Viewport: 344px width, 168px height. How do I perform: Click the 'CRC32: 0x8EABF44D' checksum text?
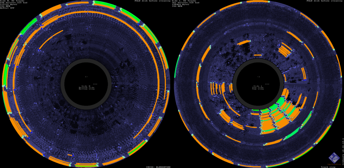(158, 167)
